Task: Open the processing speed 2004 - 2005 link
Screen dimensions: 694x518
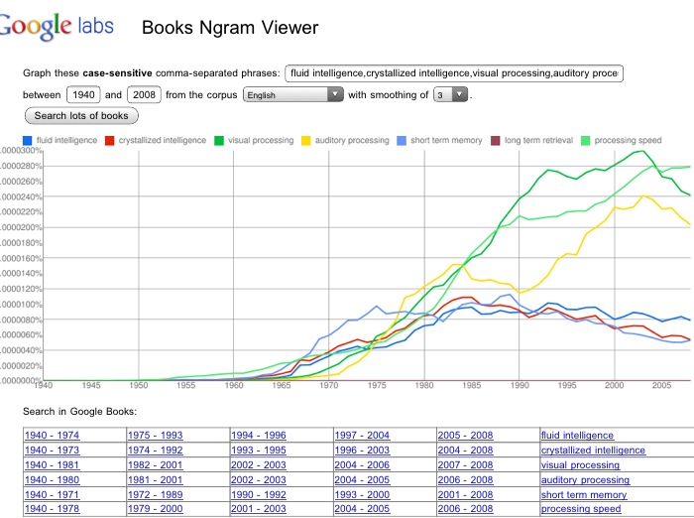Action: [362, 509]
